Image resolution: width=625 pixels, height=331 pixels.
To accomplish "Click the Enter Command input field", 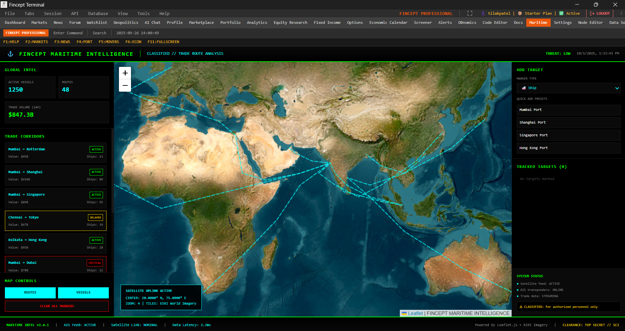I will (x=68, y=33).
